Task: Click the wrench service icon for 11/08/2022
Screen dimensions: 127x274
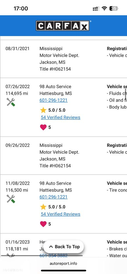Action: coord(11,199)
